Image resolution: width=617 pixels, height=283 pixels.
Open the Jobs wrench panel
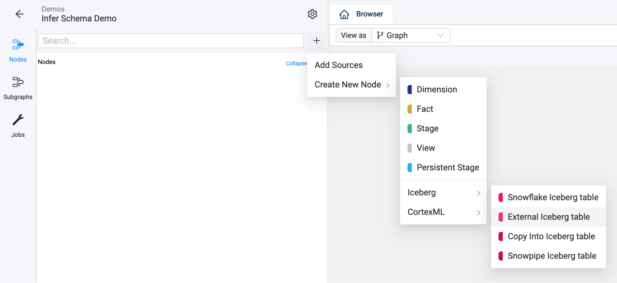18,126
